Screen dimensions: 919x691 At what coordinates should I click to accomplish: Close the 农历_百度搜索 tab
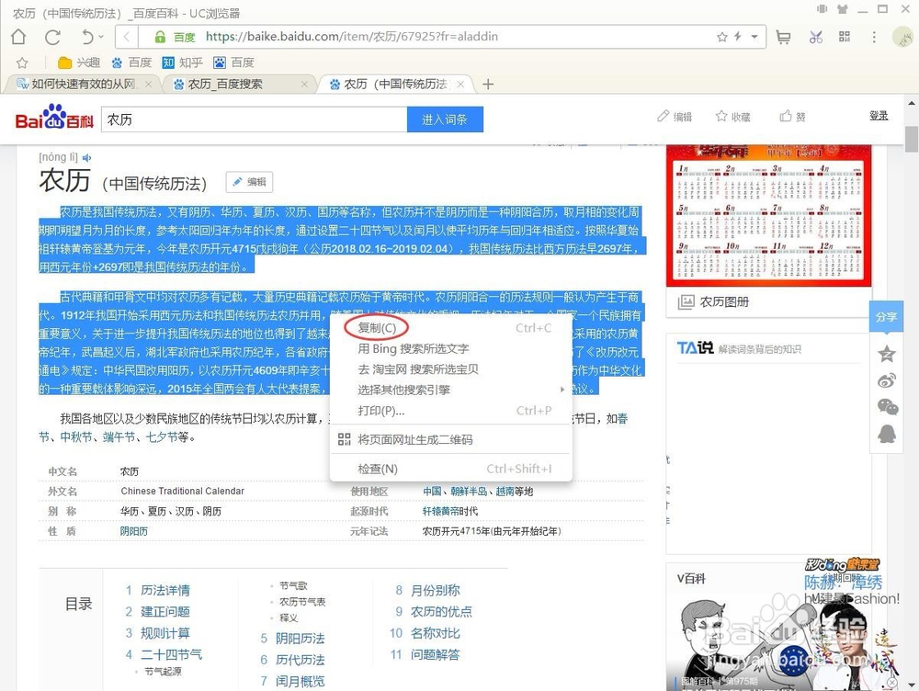point(304,85)
